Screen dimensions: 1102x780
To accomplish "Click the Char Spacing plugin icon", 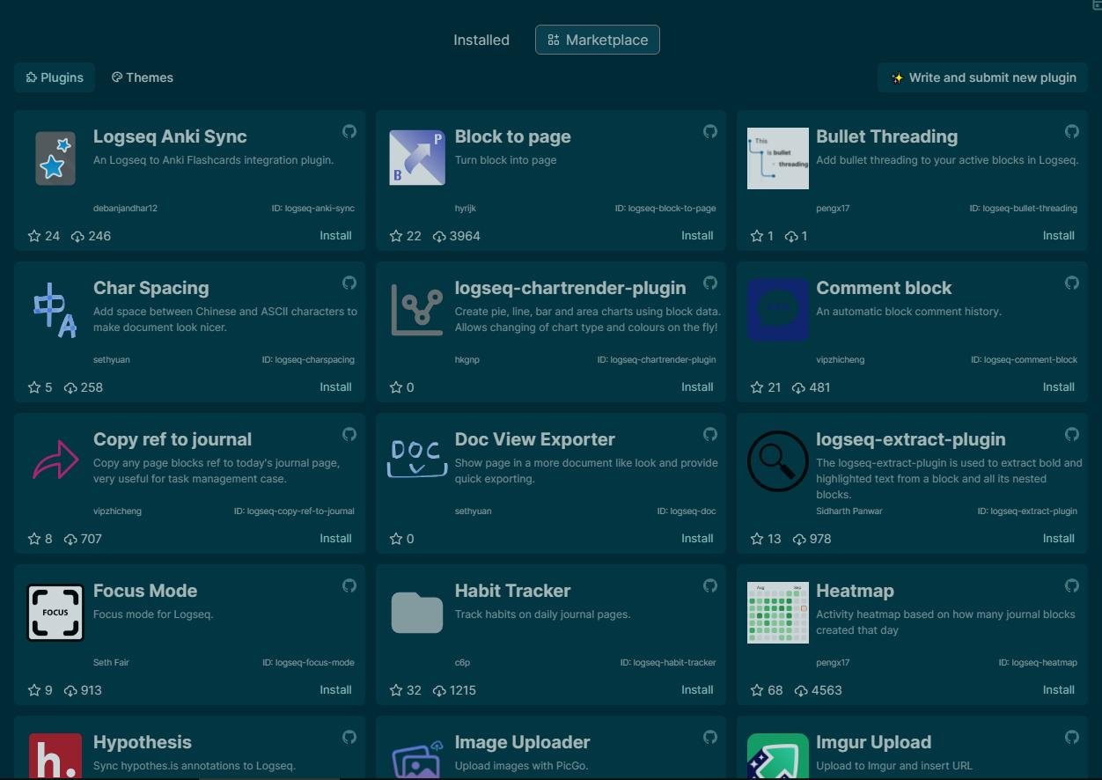I will click(x=55, y=310).
